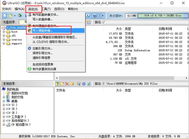Click the rename icon in local toolbar
Viewport: 189px width, 139px height.
tap(72, 84)
